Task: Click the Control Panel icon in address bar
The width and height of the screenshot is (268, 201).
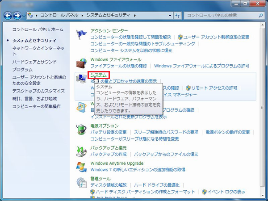Action: point(30,15)
